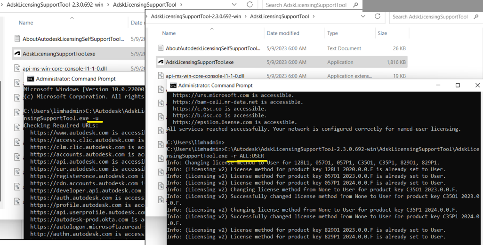The image size is (483, 245).
Task: Click the '-u' command argument in the back prompt
Action: tap(95, 118)
